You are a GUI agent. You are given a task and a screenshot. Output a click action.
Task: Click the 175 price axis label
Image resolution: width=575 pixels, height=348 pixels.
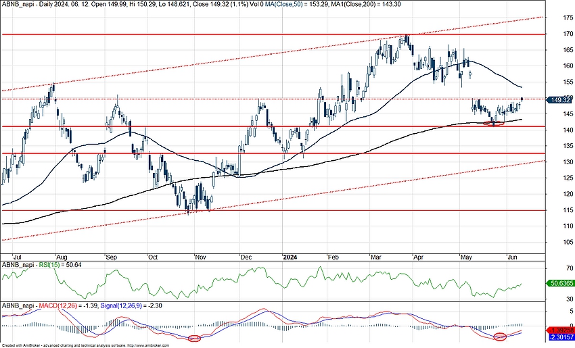(x=568, y=18)
